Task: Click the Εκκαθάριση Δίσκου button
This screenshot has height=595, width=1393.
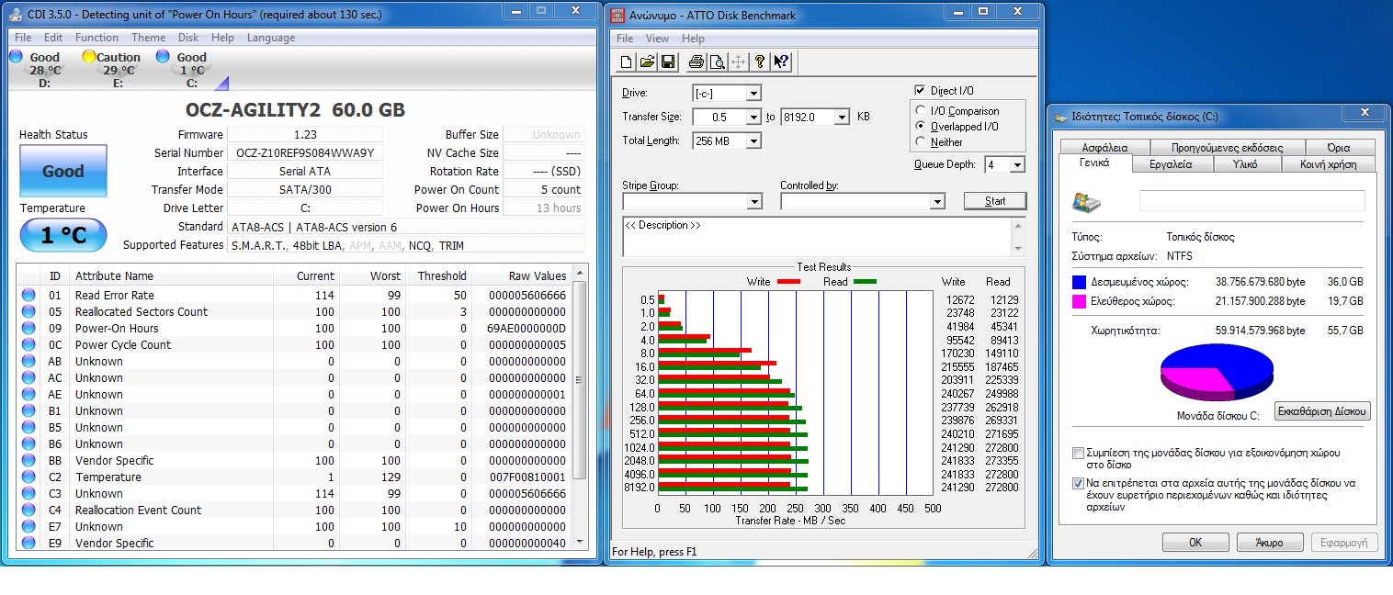Action: [x=1323, y=411]
